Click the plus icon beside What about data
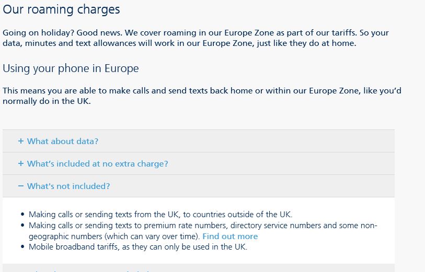 click(x=21, y=141)
